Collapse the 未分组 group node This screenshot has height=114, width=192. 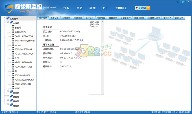(x=8, y=22)
